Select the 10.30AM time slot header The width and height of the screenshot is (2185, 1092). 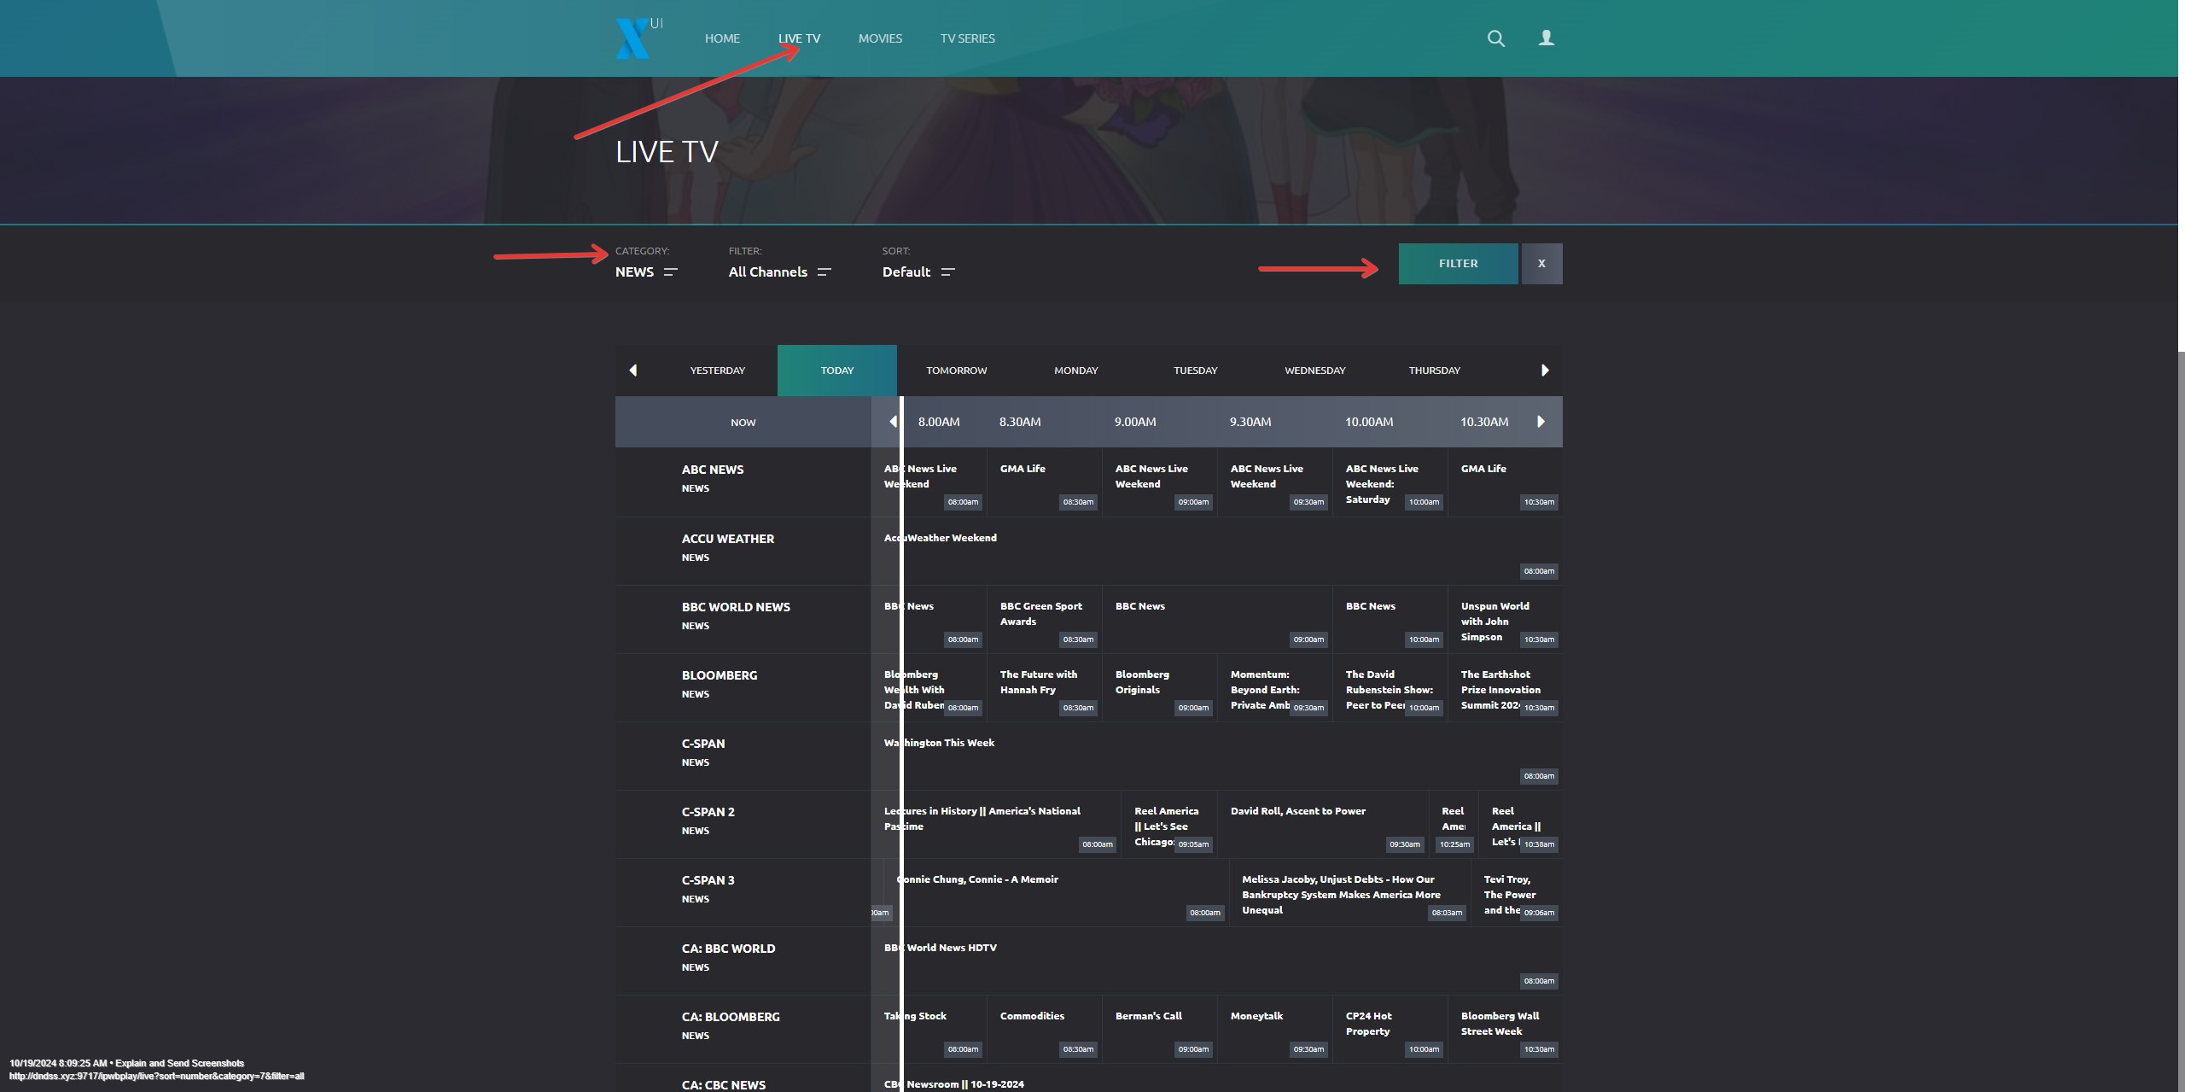[1484, 422]
